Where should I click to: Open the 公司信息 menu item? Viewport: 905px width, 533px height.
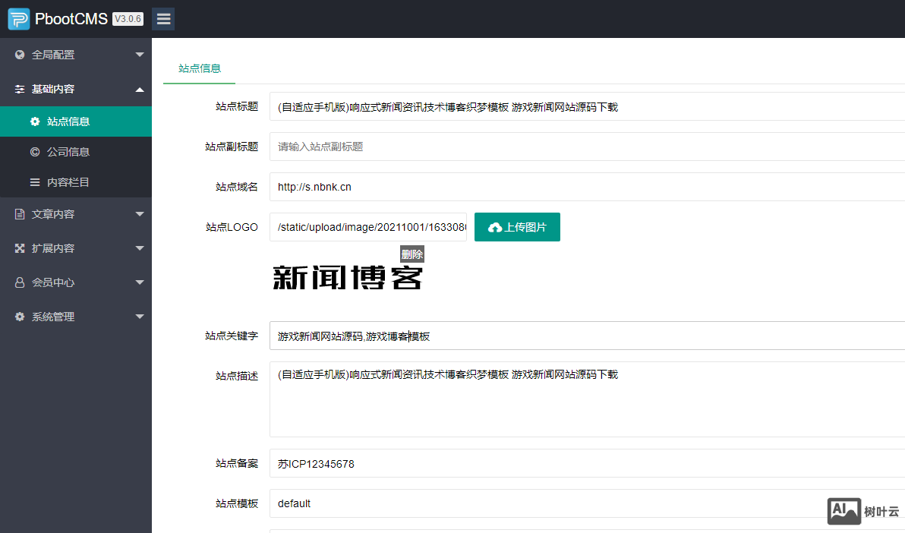[68, 152]
